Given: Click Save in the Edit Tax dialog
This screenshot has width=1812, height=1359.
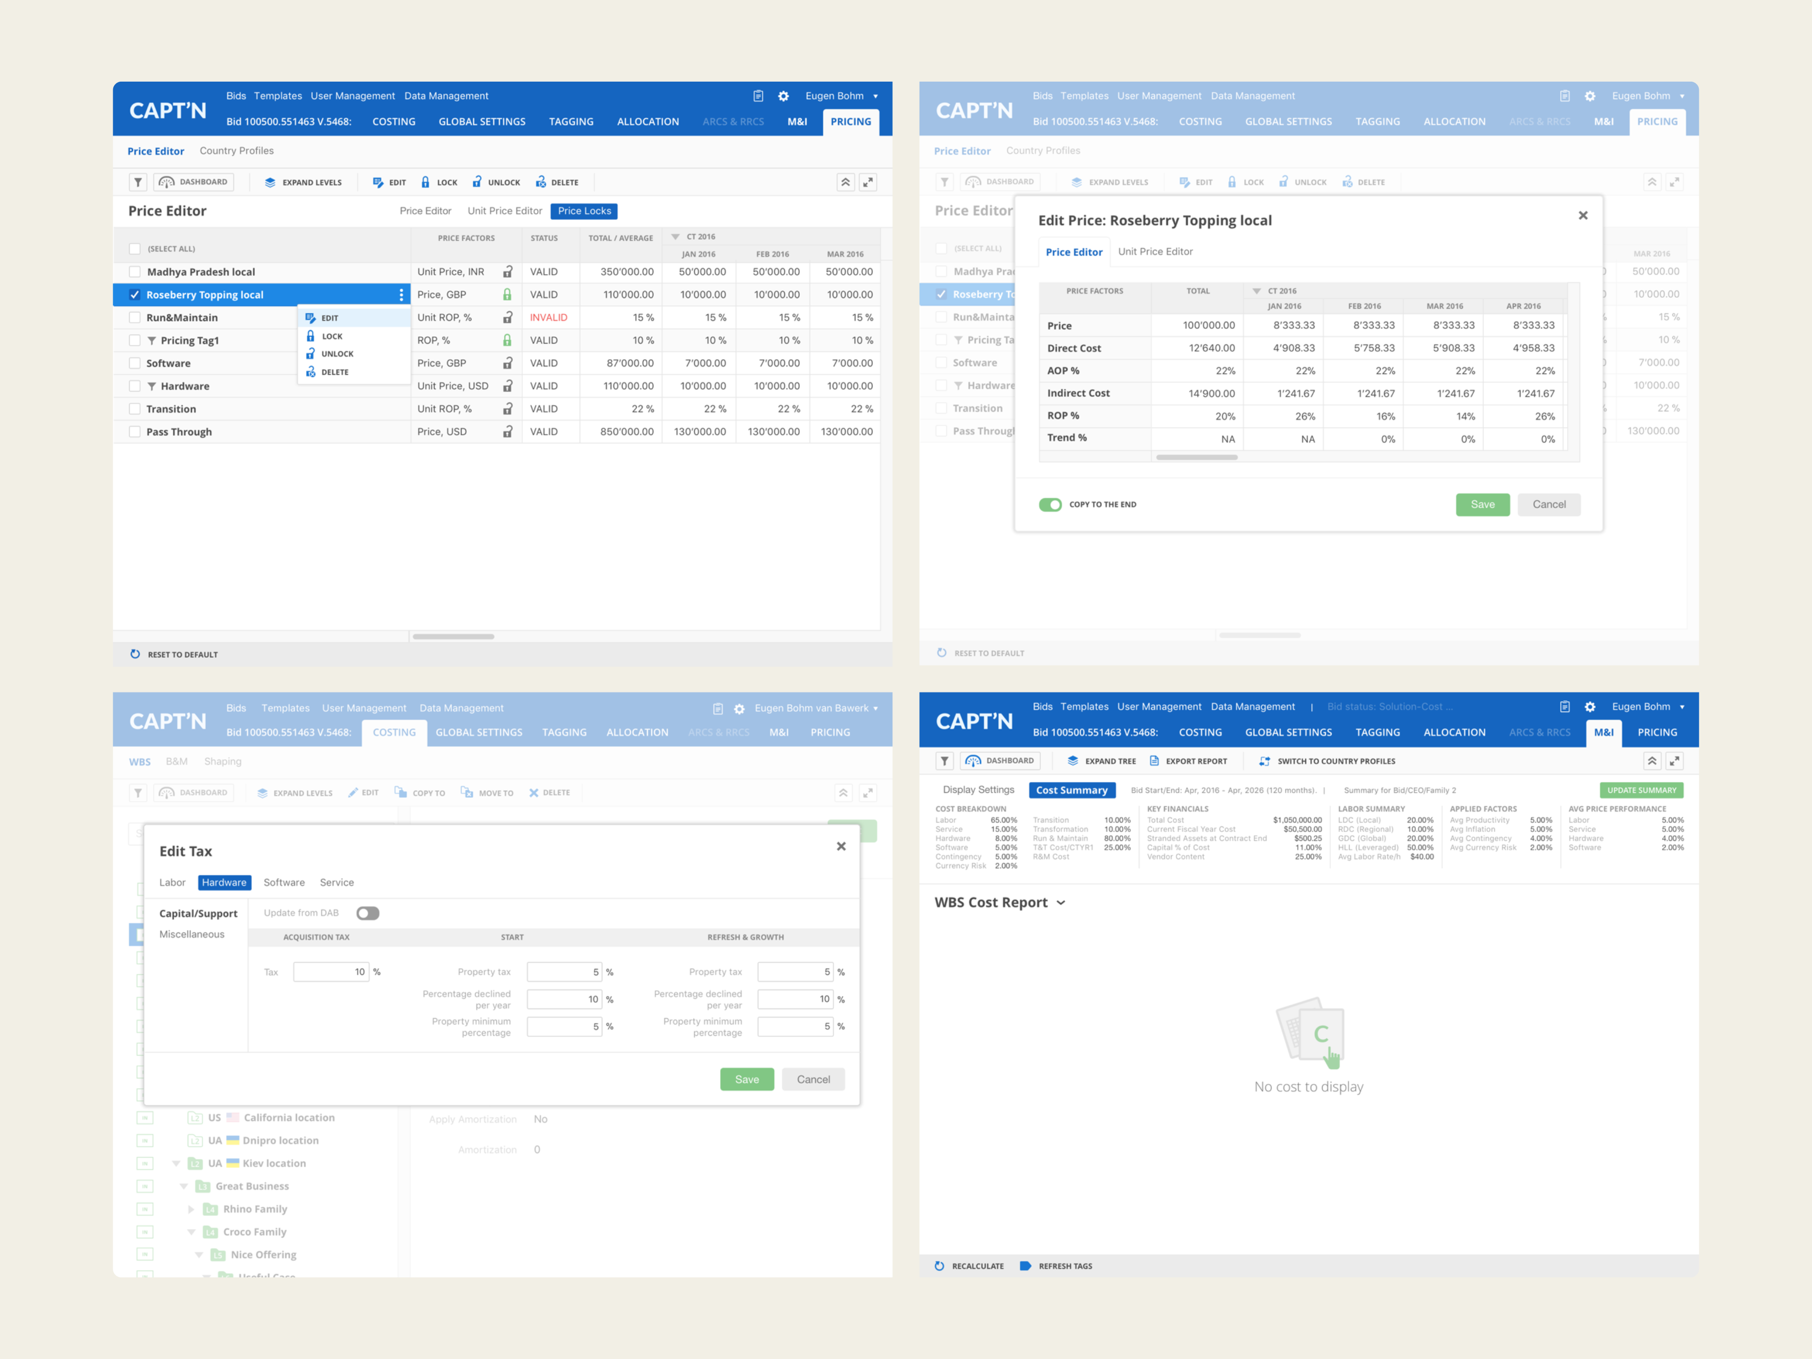Looking at the screenshot, I should 746,1080.
